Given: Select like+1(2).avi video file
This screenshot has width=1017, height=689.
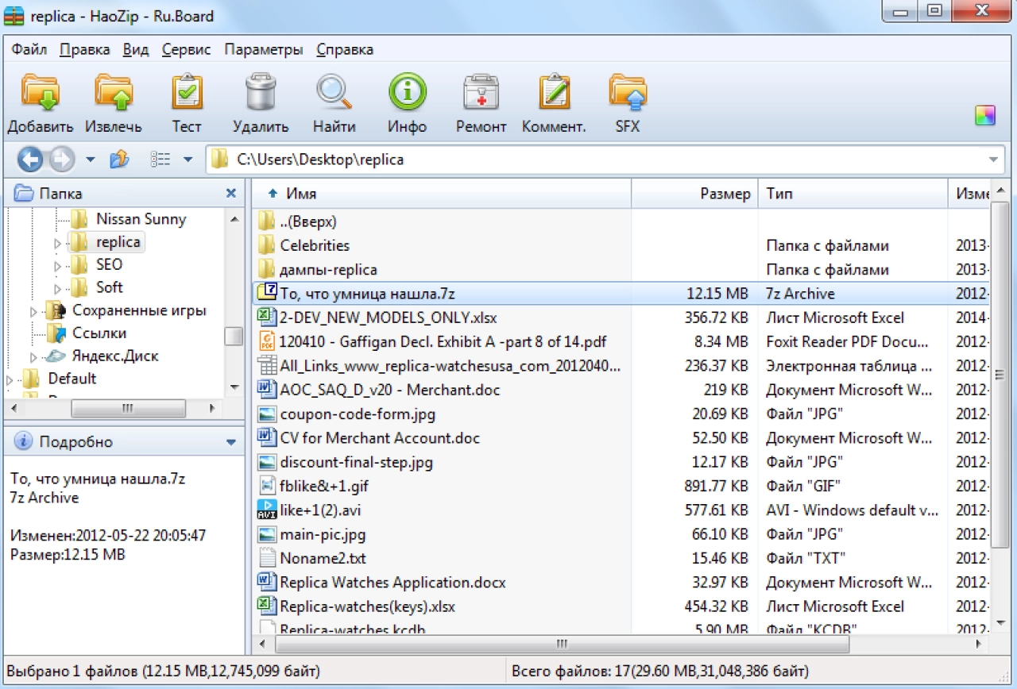Looking at the screenshot, I should tap(620, 510).
